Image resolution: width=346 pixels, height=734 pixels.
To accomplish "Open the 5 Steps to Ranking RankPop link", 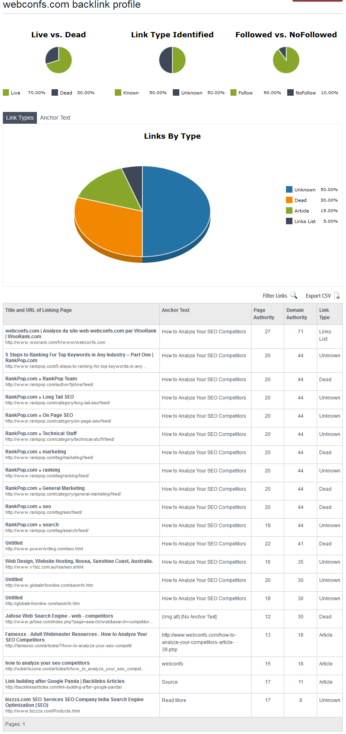I will pyautogui.click(x=80, y=358).
